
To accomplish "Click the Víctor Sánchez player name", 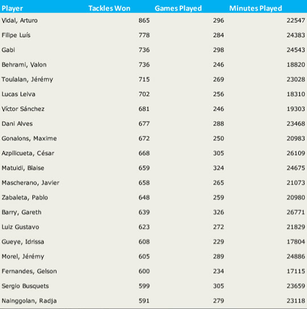I will click(x=23, y=109).
